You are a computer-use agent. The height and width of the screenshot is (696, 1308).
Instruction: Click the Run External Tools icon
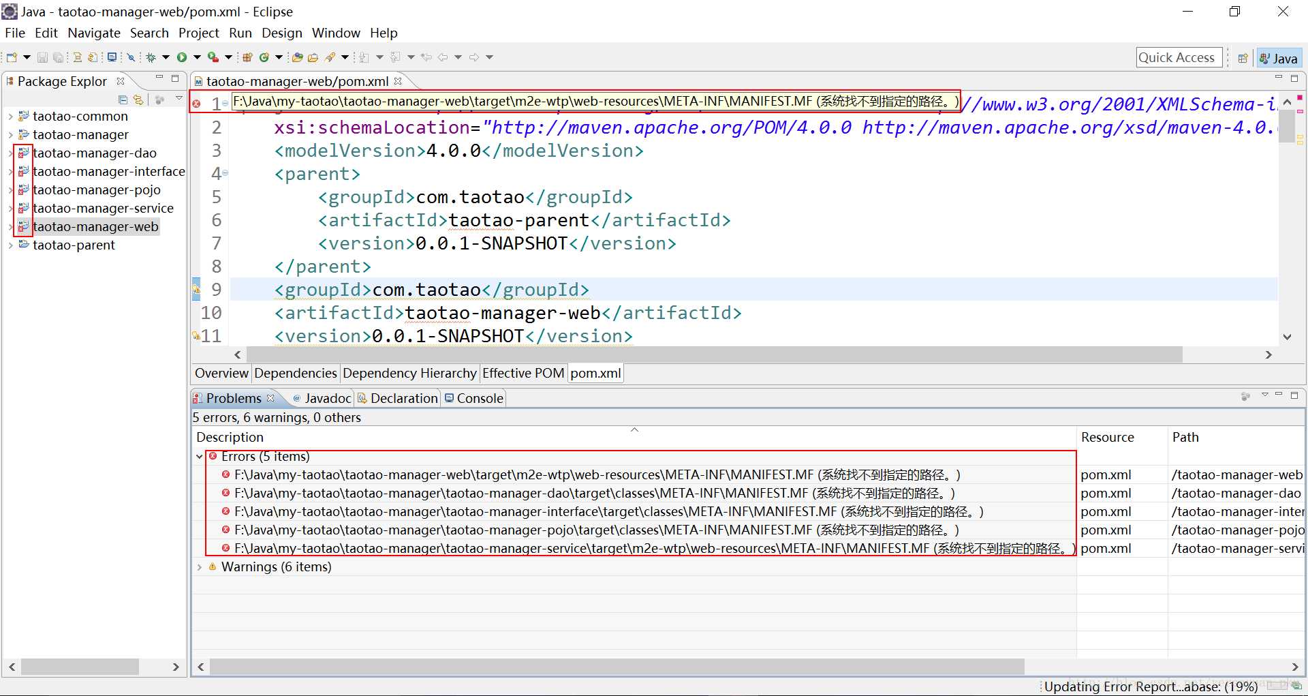click(x=213, y=57)
